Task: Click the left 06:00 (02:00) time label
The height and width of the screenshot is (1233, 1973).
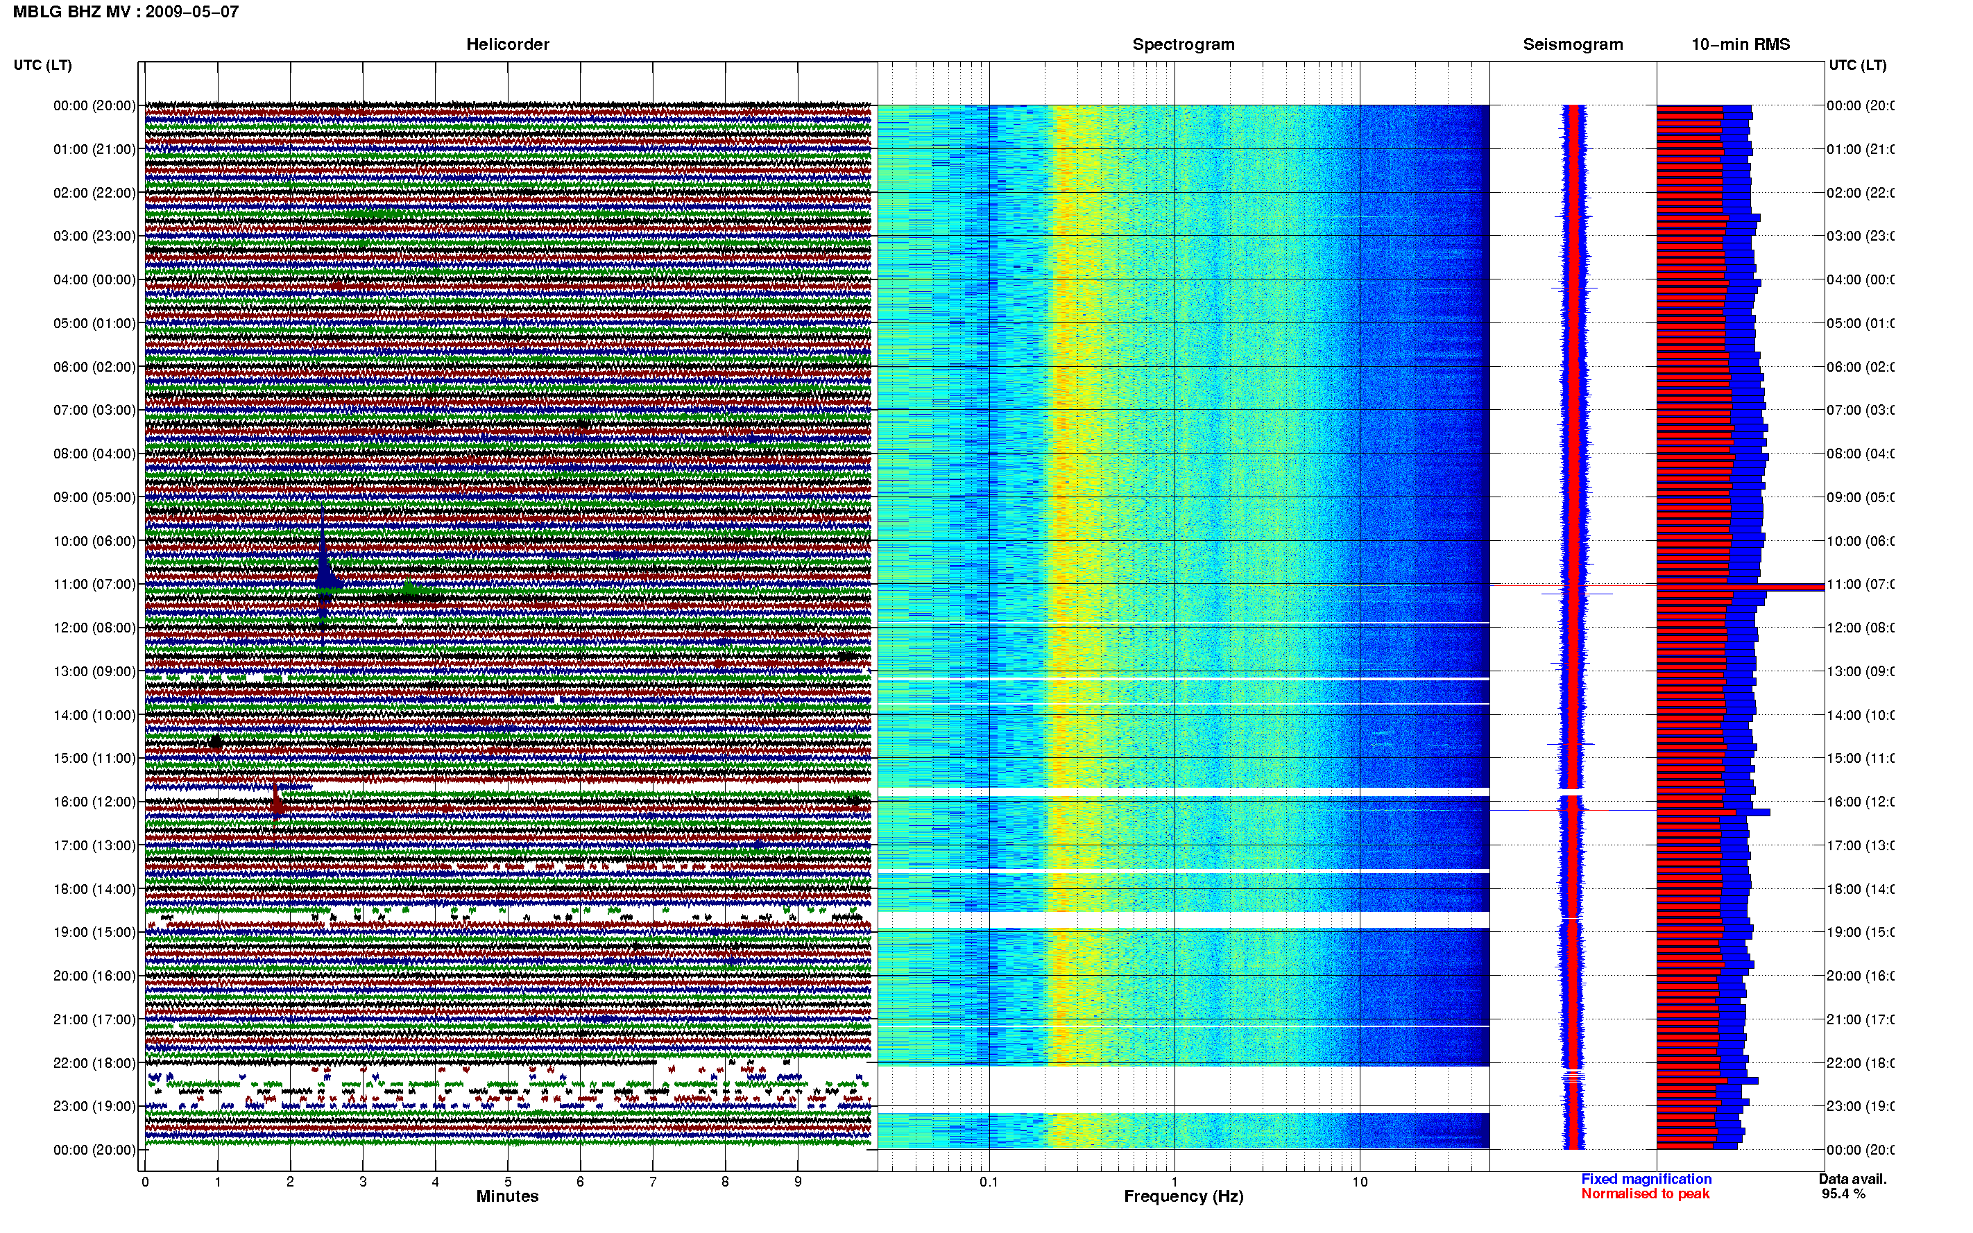Action: [x=94, y=367]
